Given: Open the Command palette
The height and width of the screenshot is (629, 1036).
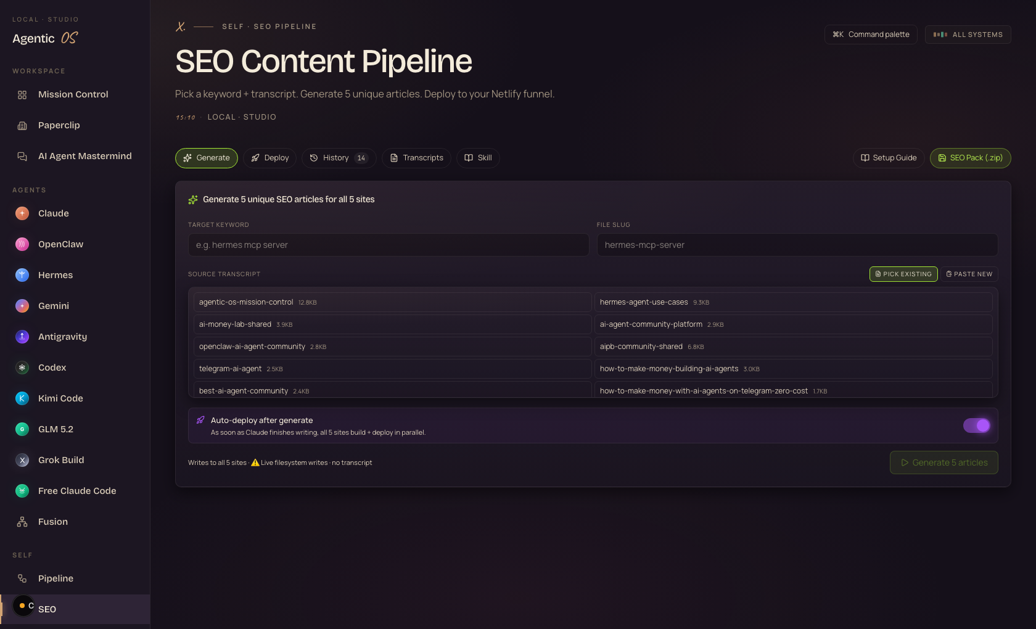Looking at the screenshot, I should click(871, 35).
